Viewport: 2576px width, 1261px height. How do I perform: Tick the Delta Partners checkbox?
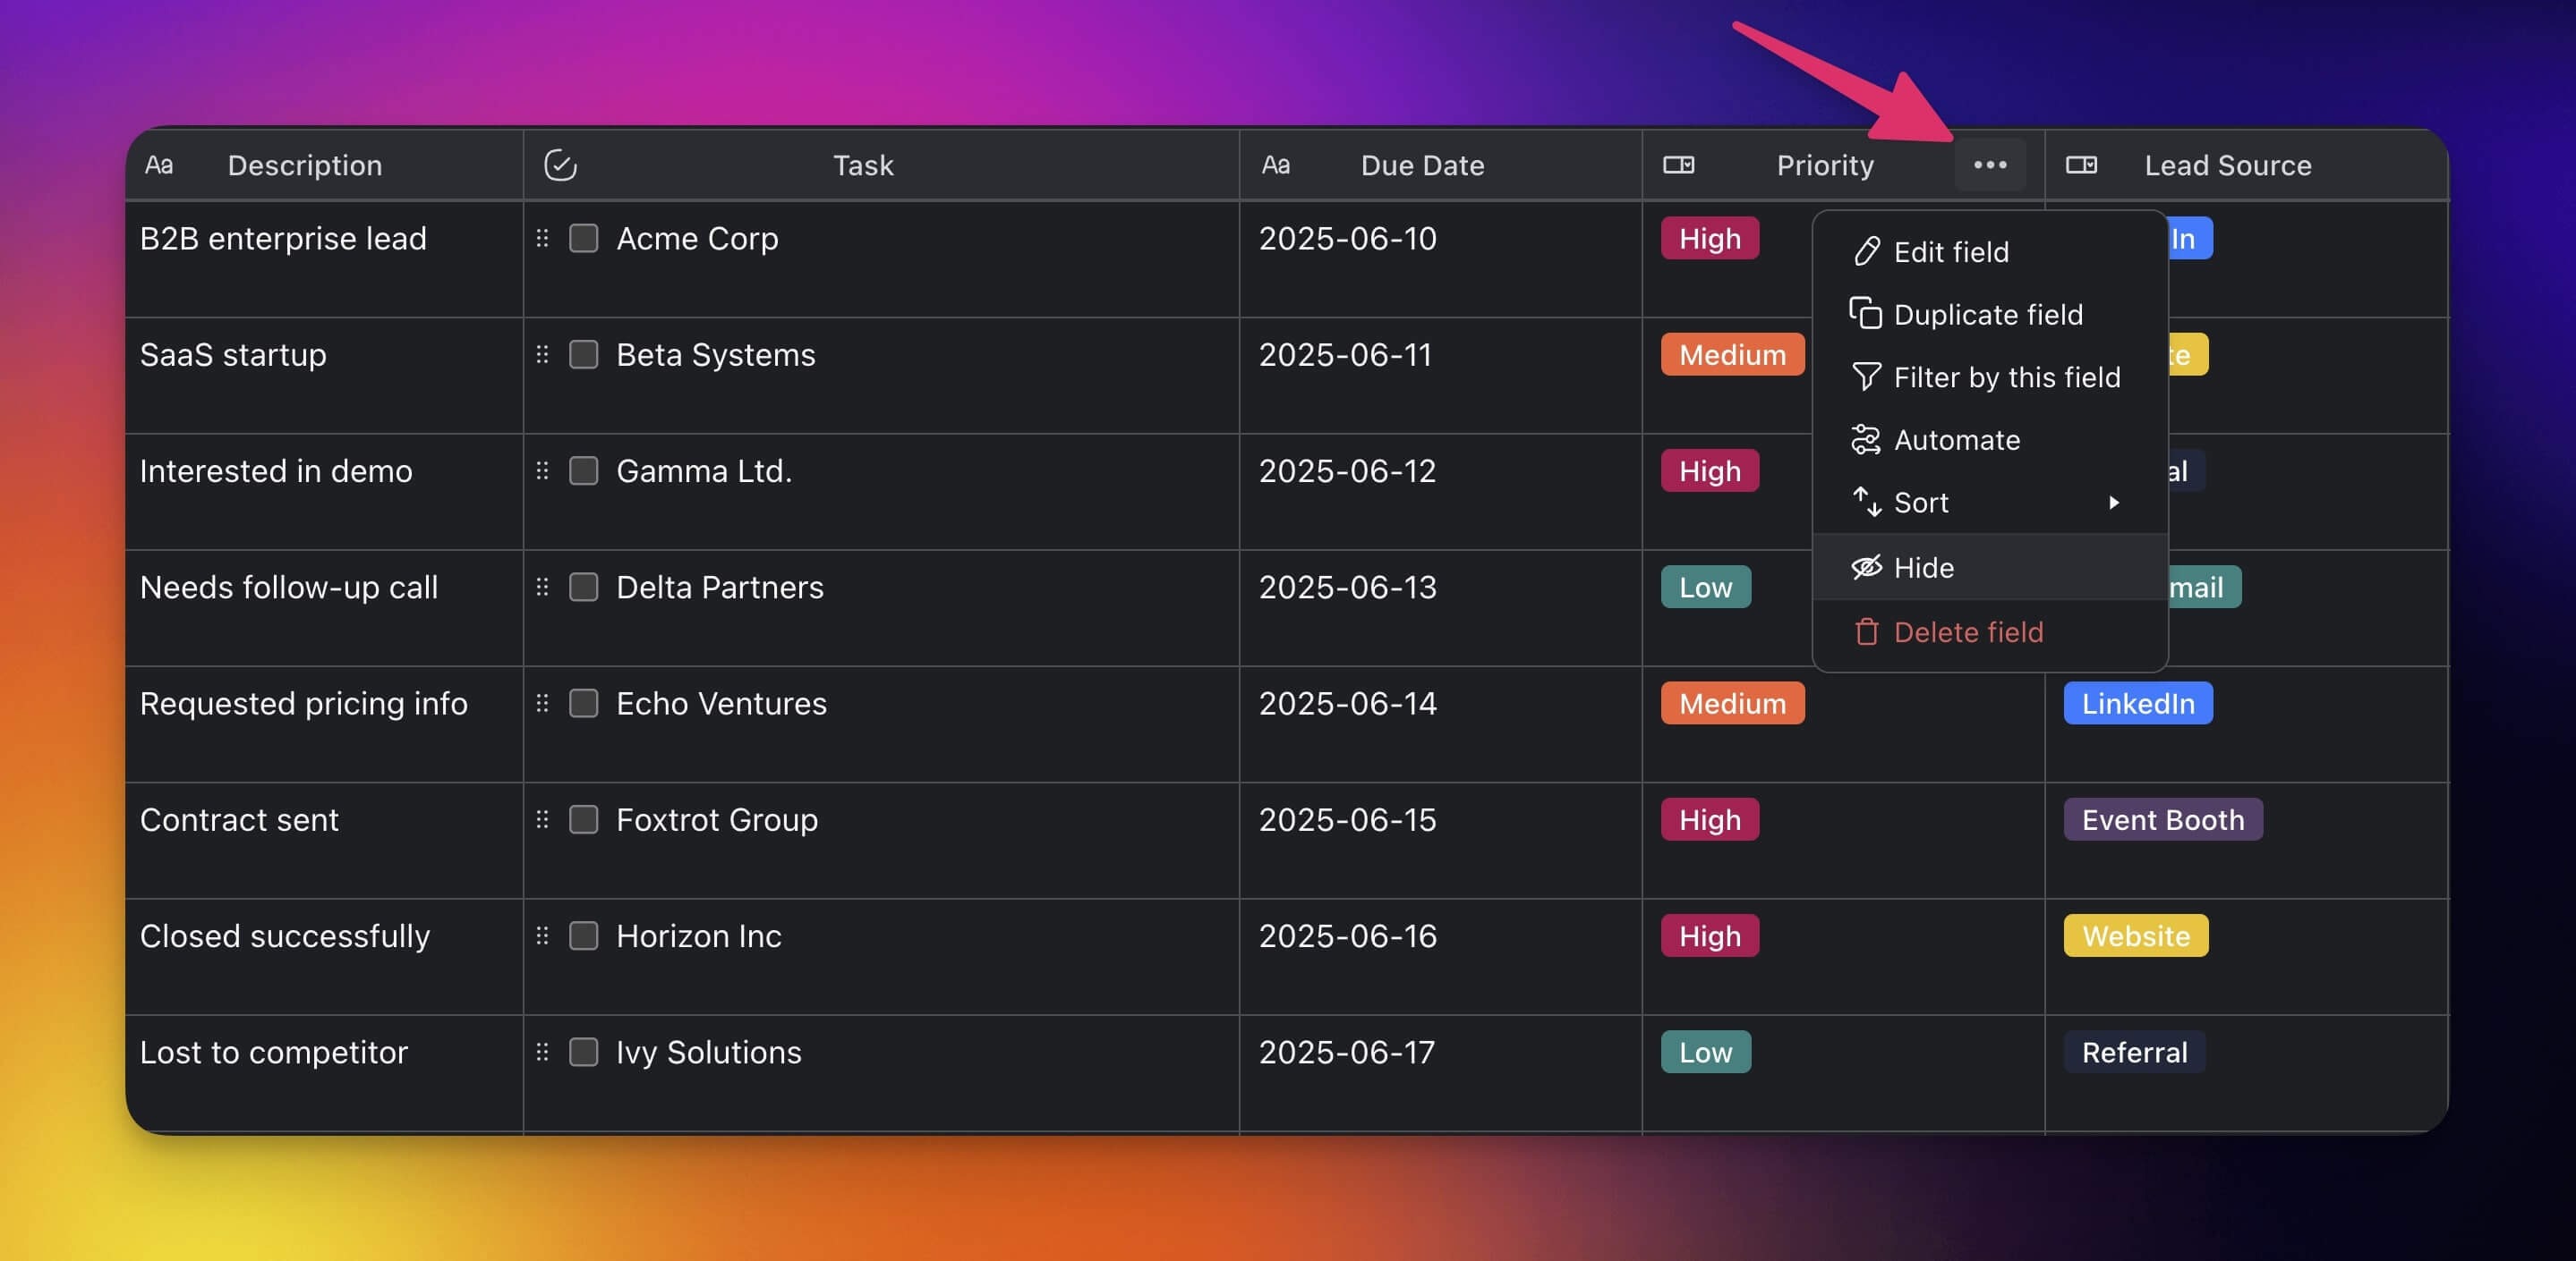pos(583,587)
